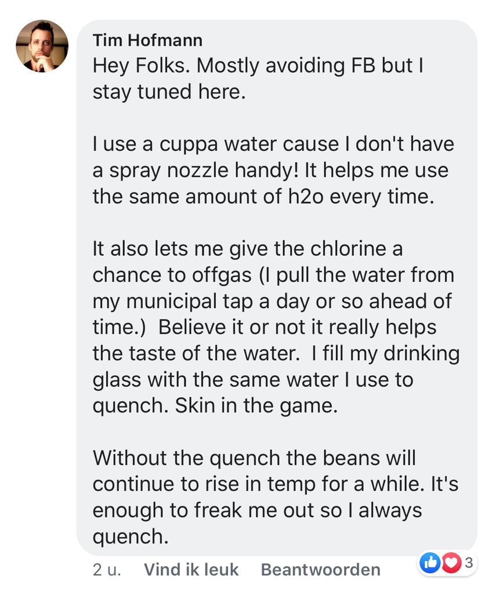The image size is (485, 594).
Task: Click the '2 u.' comment timestamp
Action: pyautogui.click(x=107, y=570)
